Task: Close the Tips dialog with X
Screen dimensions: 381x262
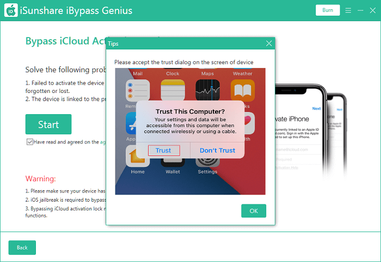Action: click(269, 43)
